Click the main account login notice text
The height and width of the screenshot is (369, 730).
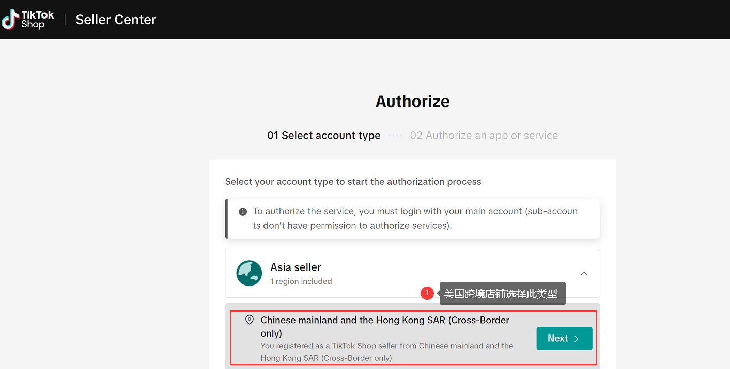pyautogui.click(x=415, y=219)
